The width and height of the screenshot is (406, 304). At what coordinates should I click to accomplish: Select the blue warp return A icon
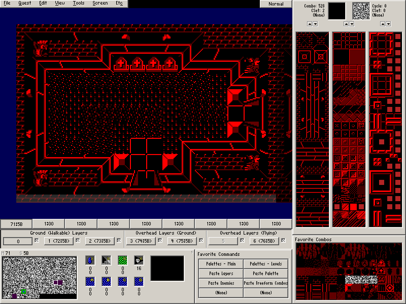90,282
